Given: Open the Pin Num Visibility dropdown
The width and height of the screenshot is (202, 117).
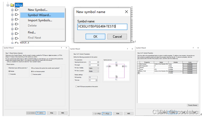Looking at the screenshot, I should [x=94, y=68].
